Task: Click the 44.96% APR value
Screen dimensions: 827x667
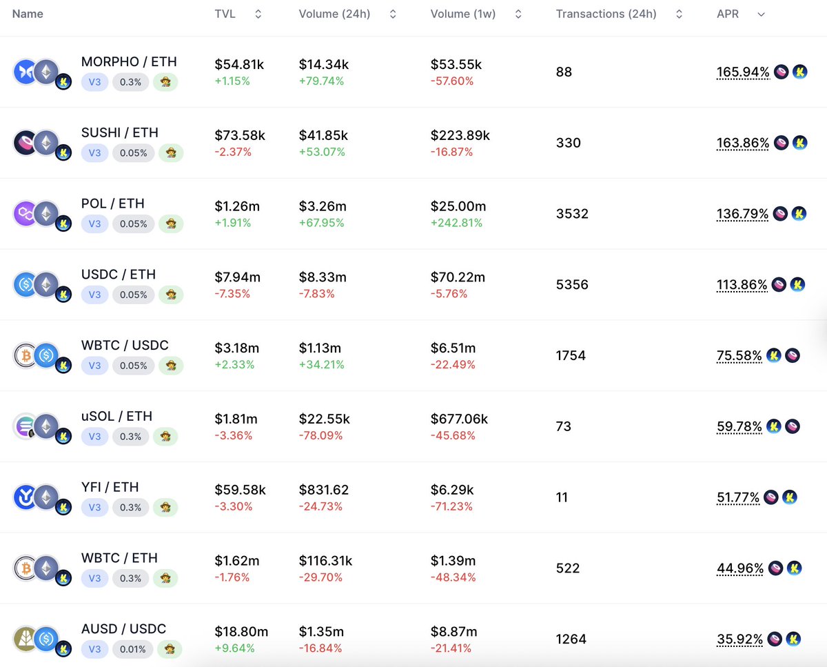Action: [740, 568]
